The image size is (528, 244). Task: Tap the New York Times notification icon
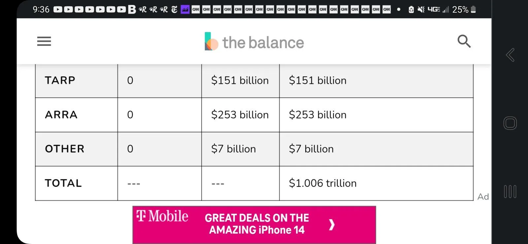(x=174, y=10)
